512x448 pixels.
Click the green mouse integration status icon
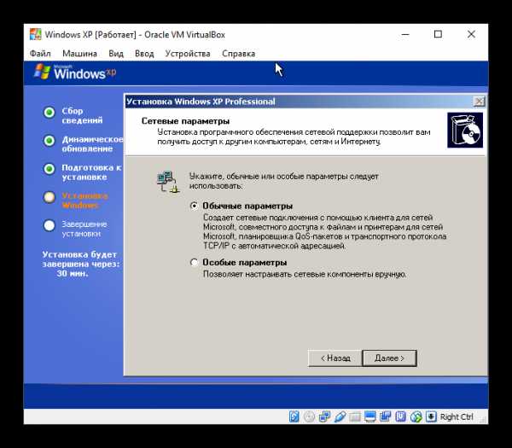[415, 416]
